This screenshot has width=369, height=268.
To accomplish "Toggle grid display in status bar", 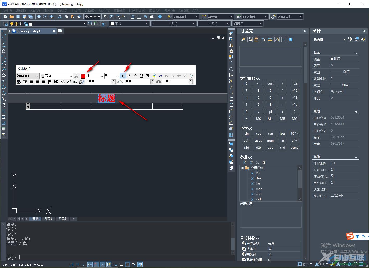I will coord(78,264).
